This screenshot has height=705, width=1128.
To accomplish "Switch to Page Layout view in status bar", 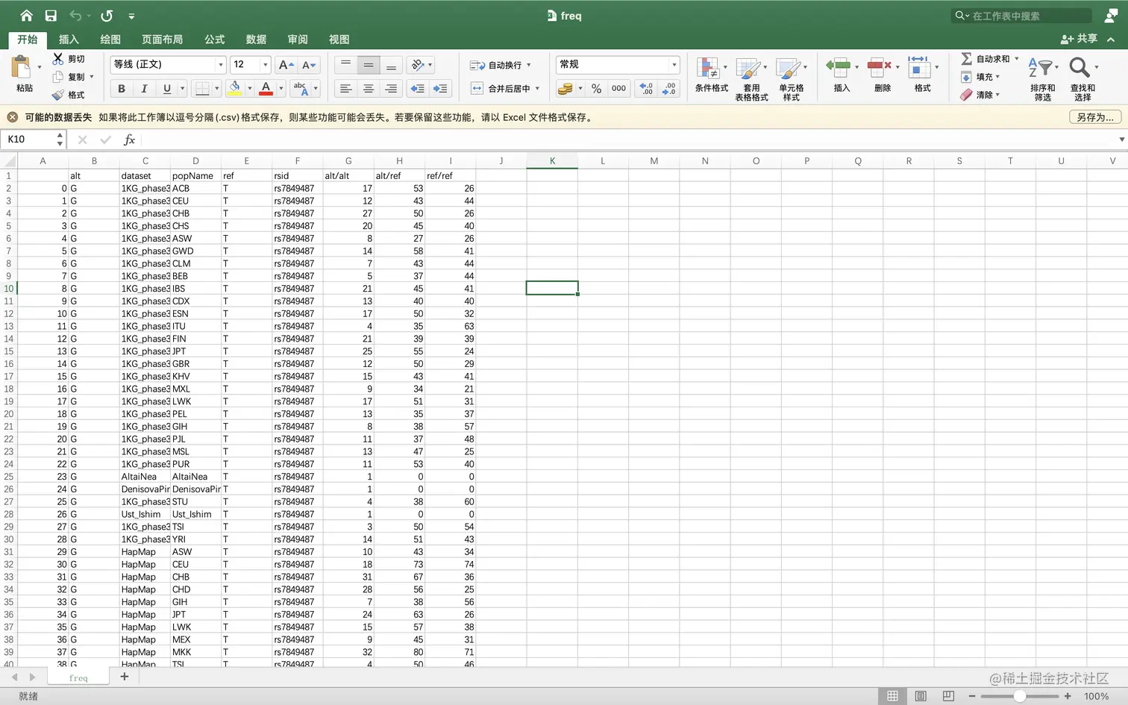I will [921, 696].
